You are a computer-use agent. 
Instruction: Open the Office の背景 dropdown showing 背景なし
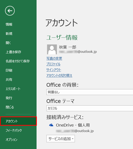click(90, 92)
